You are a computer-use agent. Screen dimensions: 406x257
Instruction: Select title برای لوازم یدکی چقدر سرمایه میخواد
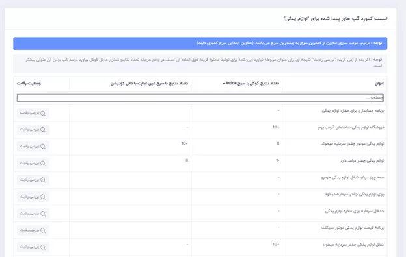(x=354, y=194)
